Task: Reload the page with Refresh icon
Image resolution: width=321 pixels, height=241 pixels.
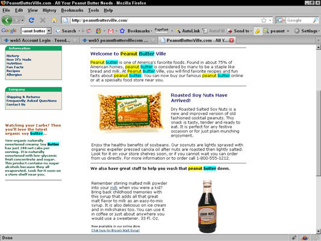Action: [31, 20]
